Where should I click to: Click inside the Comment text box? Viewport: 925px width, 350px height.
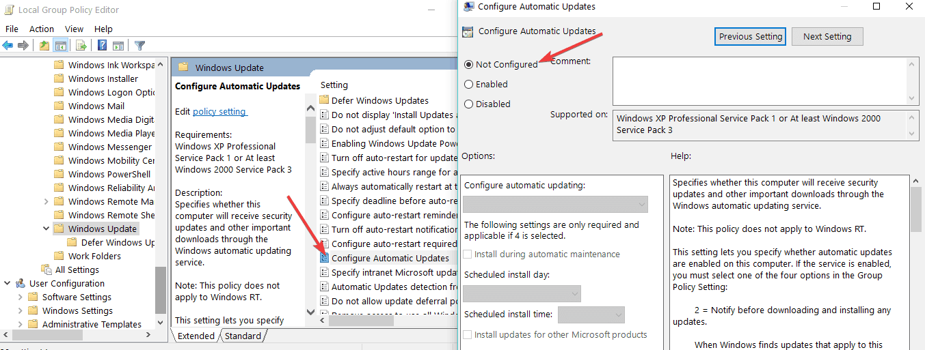tap(760, 80)
